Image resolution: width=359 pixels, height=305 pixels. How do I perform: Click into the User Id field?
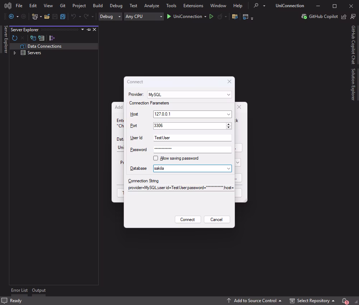click(192, 138)
